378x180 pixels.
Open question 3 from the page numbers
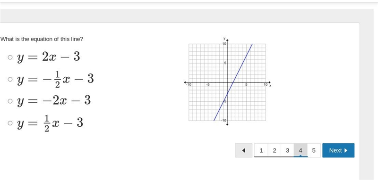click(287, 150)
